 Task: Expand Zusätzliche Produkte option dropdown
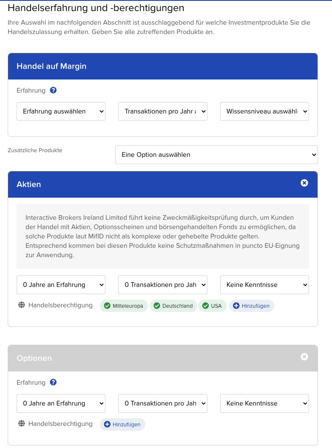pos(216,155)
